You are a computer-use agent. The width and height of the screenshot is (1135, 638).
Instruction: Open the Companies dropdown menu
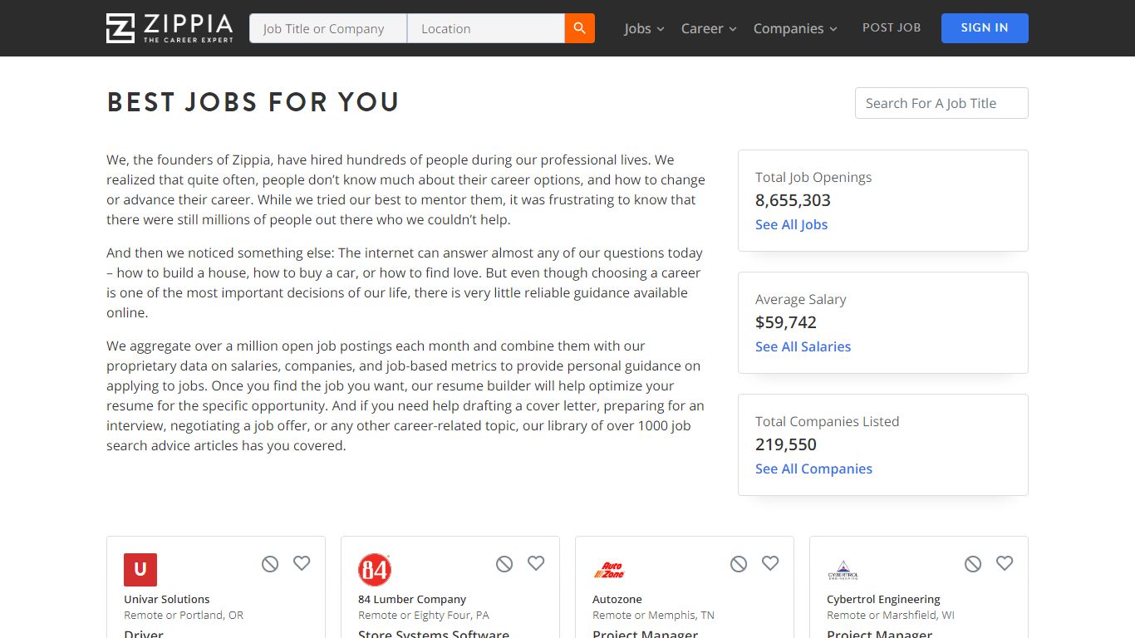(x=795, y=28)
